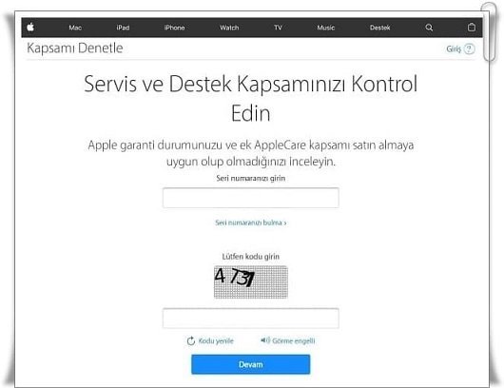Select iPhone in navigation bar
The height and width of the screenshot is (388, 504).
pyautogui.click(x=174, y=28)
